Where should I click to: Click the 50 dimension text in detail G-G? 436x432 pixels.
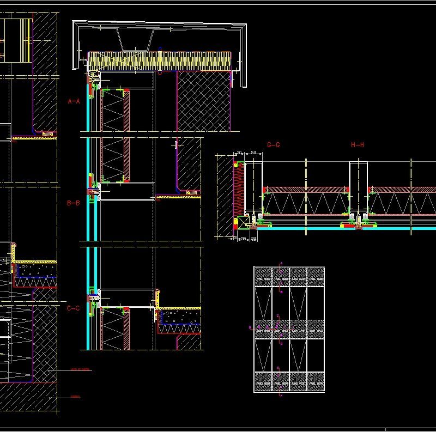[x=253, y=153]
